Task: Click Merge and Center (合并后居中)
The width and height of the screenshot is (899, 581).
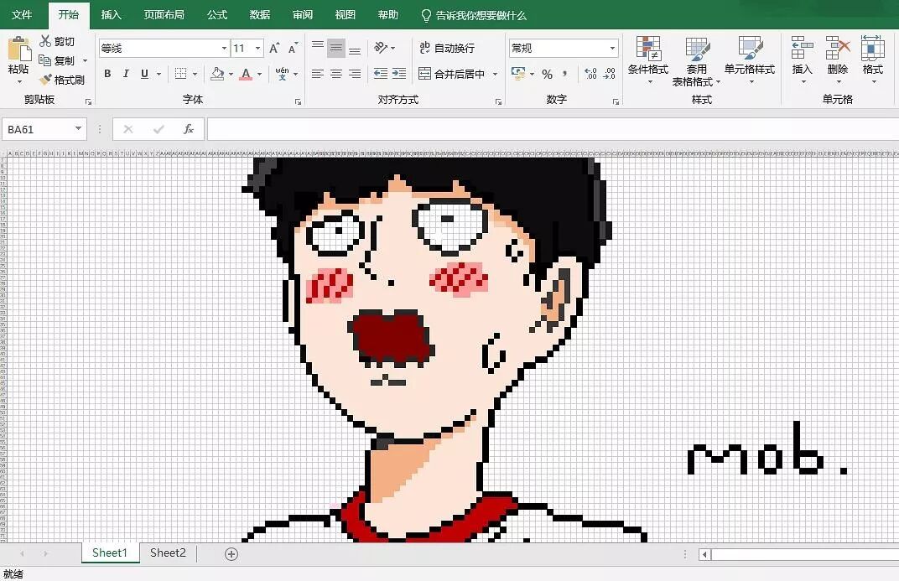Action: pos(452,74)
